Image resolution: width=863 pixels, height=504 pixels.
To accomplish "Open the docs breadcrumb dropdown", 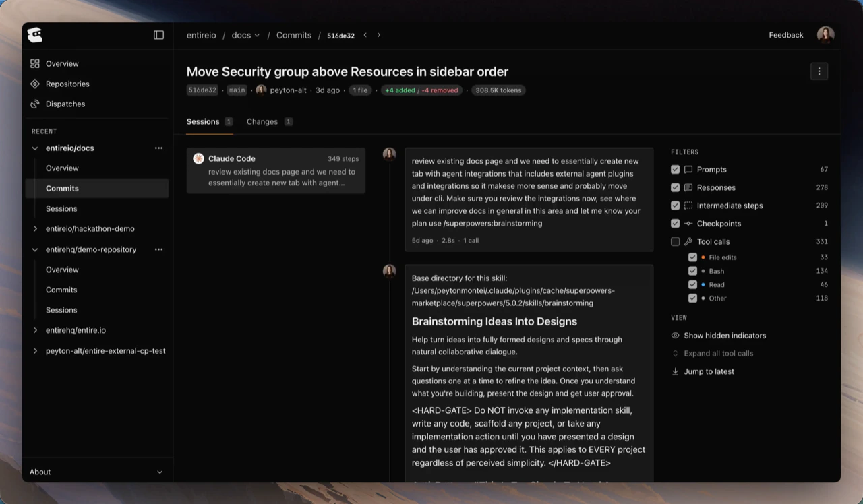I will click(x=245, y=35).
